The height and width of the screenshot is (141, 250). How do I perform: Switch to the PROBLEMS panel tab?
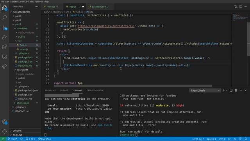[50, 90]
